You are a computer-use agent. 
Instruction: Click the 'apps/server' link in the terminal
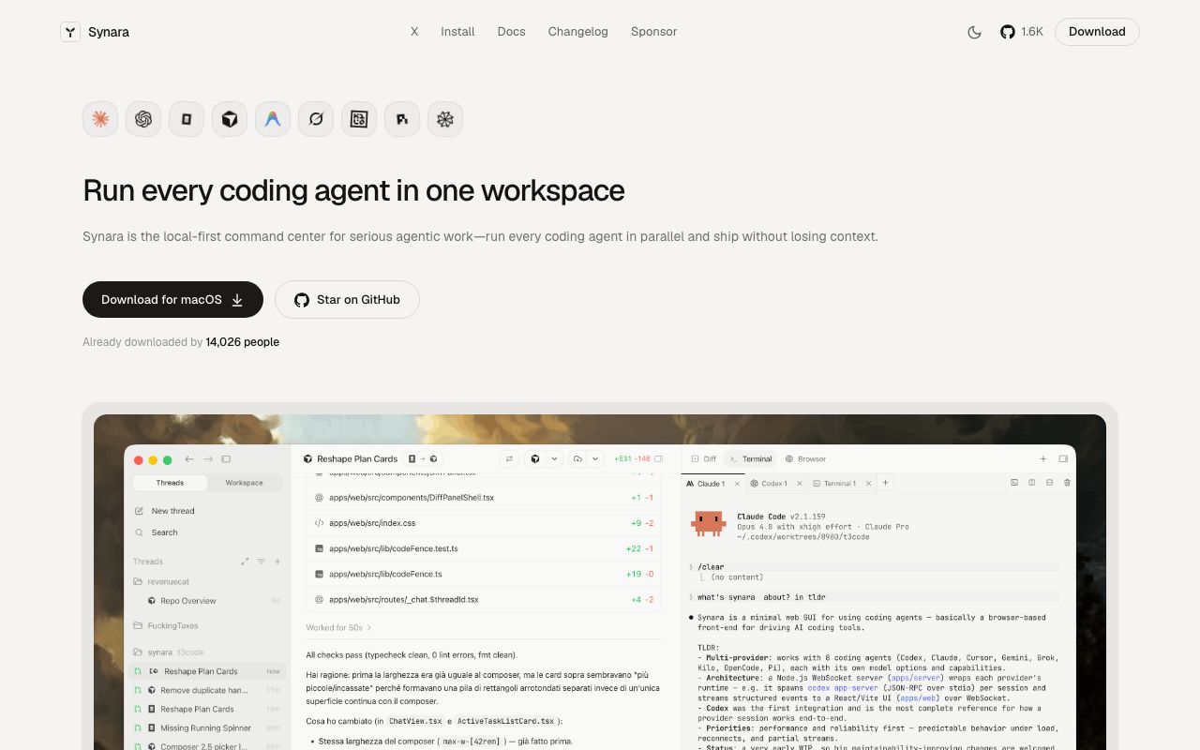[915, 678]
